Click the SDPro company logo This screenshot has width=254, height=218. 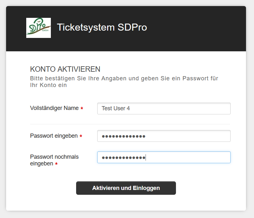38,28
